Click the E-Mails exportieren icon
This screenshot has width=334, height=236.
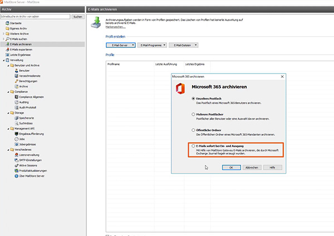pos(7,49)
